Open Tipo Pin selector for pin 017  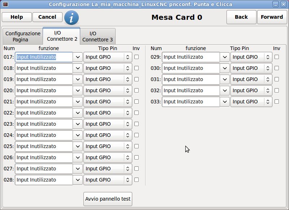108,57
